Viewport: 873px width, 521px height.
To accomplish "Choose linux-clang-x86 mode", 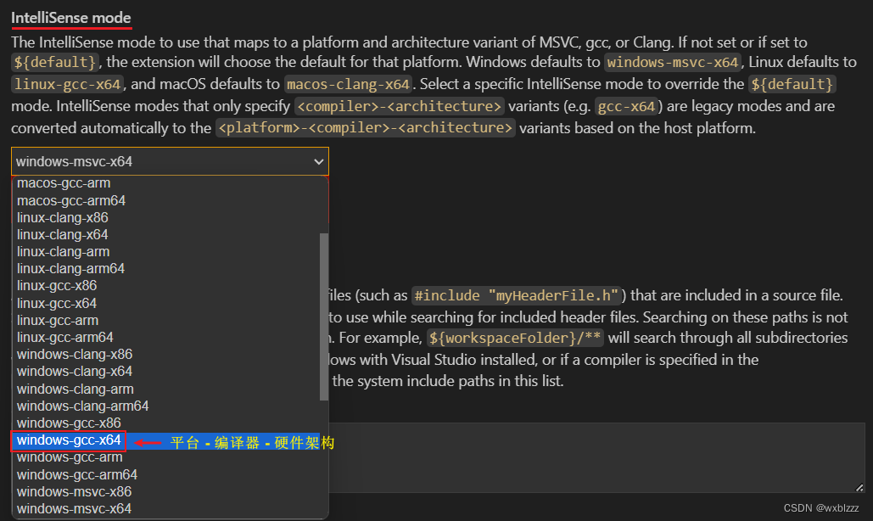I will pyautogui.click(x=62, y=217).
